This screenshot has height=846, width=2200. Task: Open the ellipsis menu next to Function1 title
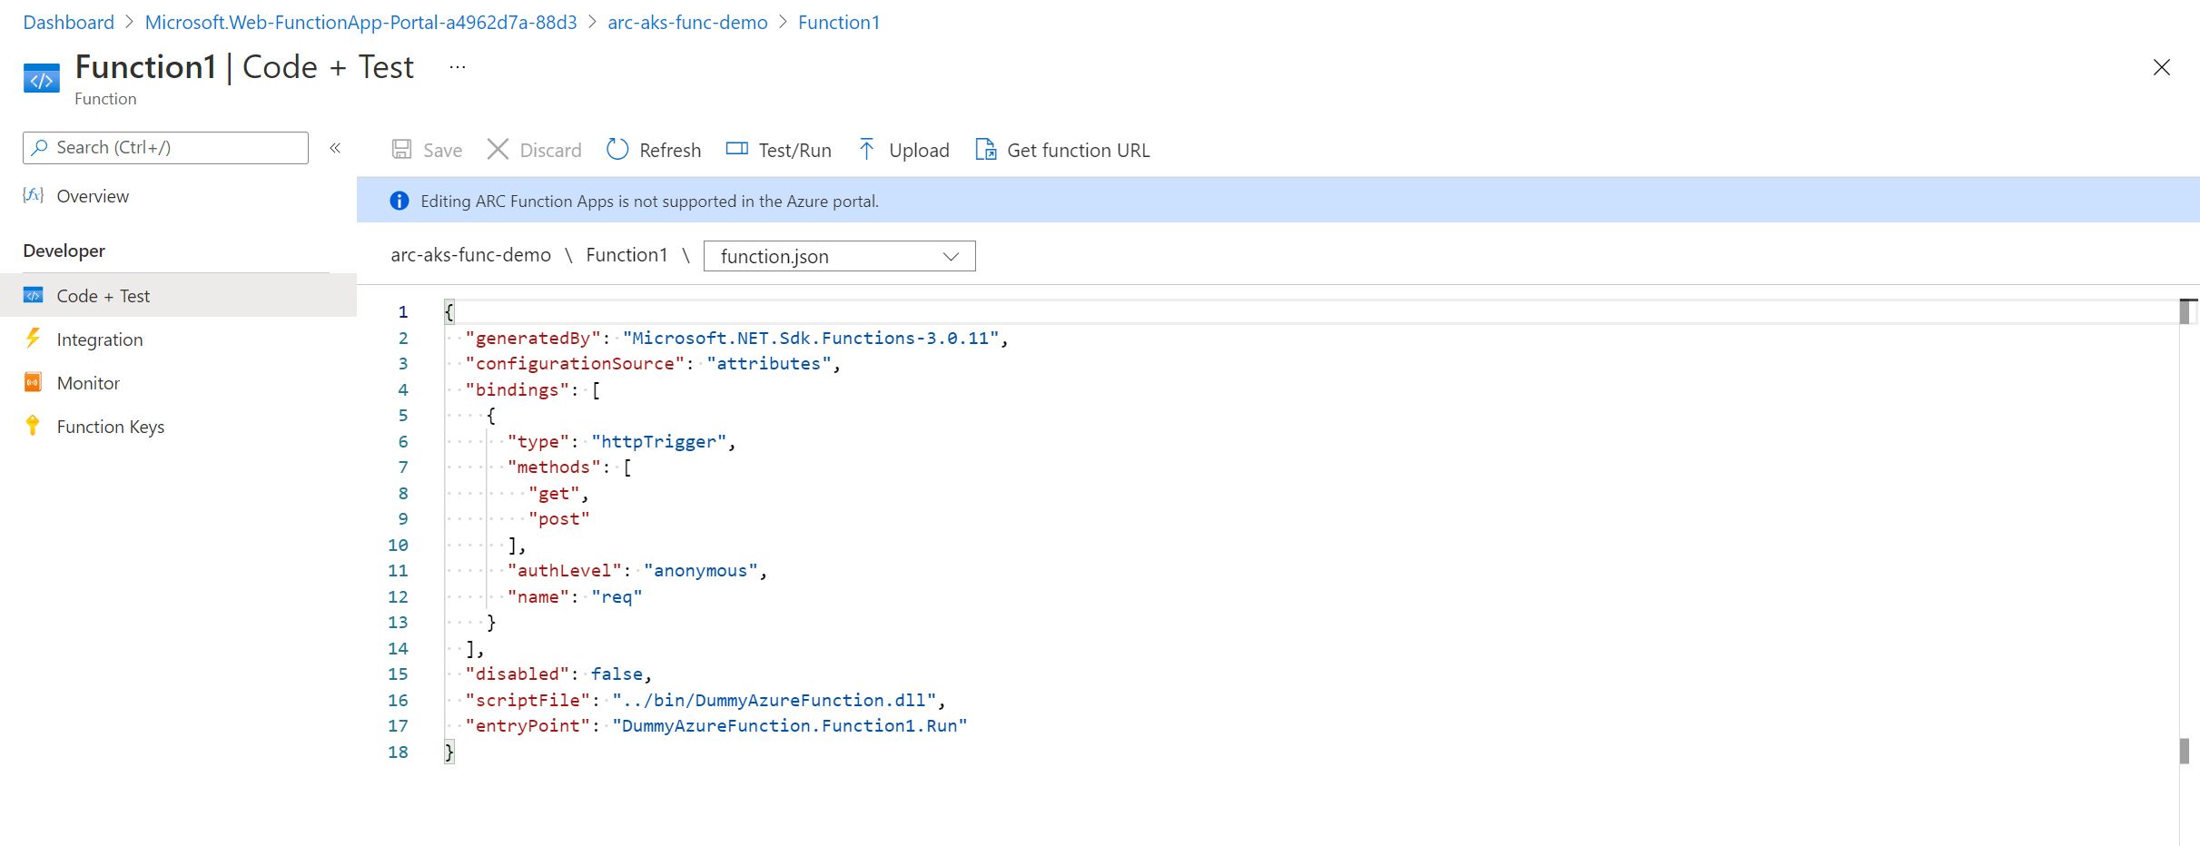[457, 66]
